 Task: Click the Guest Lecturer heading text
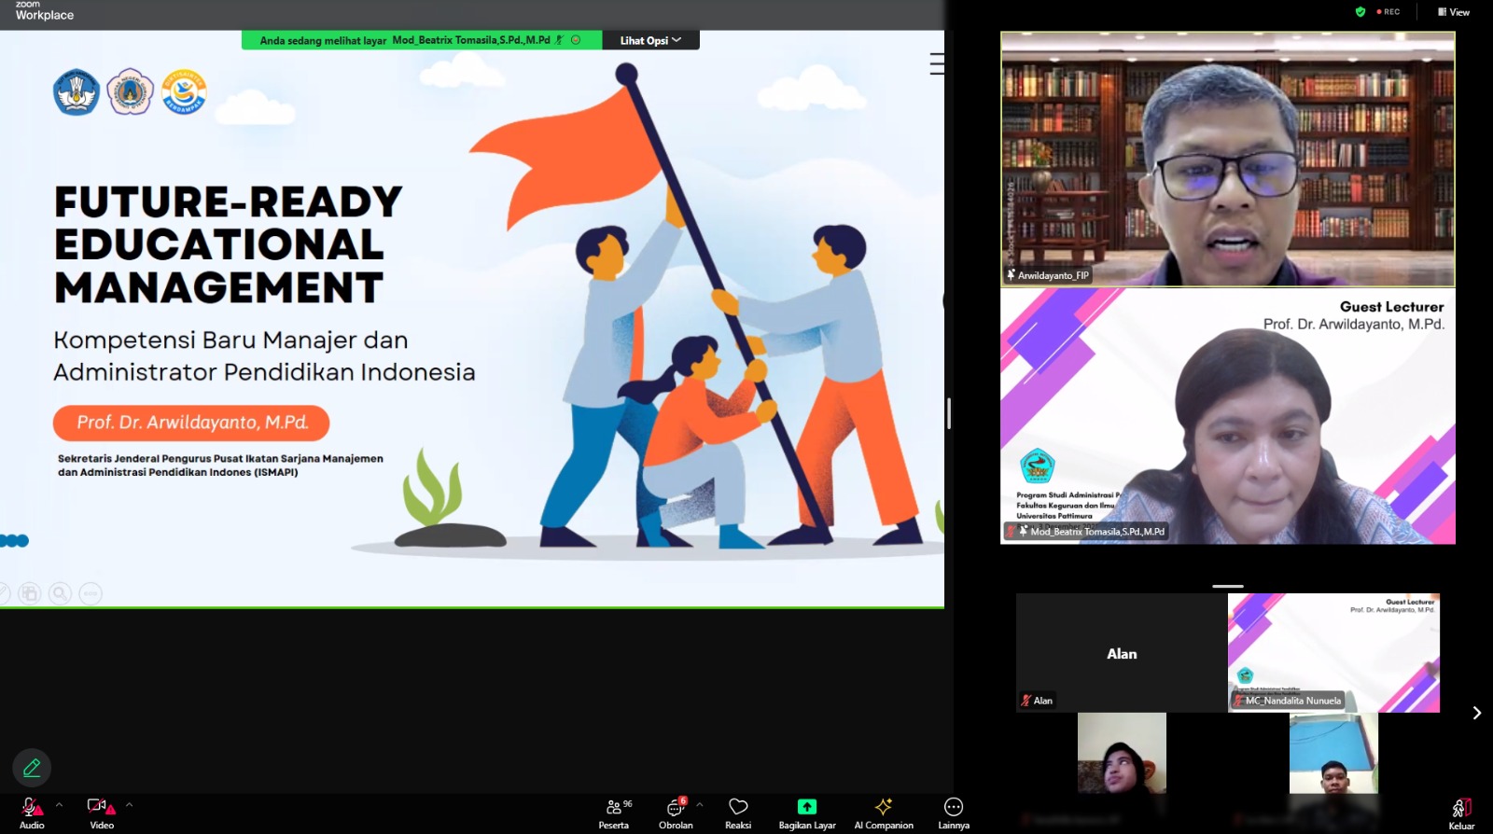click(x=1391, y=307)
